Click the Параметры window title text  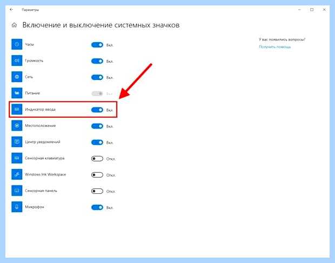[30, 10]
